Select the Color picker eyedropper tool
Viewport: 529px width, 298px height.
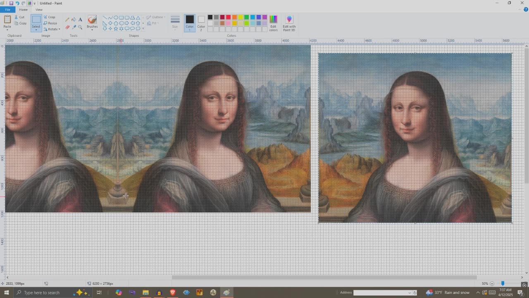[74, 27]
